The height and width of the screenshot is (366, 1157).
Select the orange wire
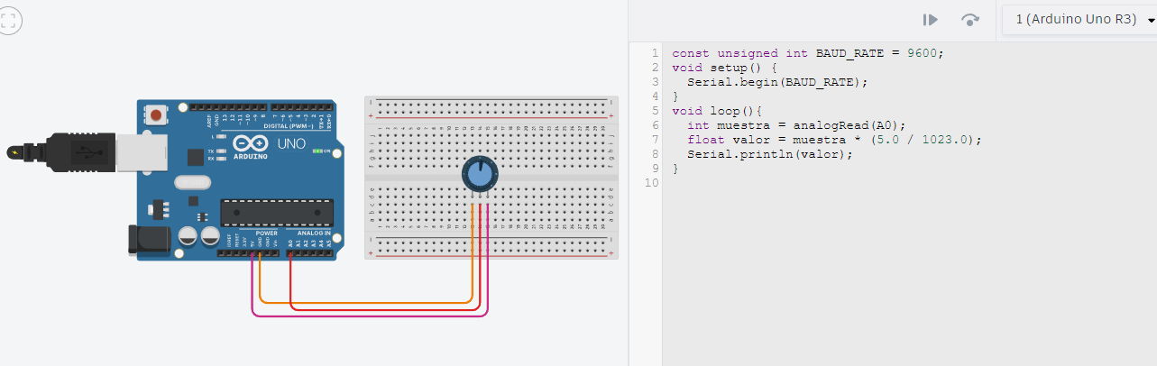(361, 301)
